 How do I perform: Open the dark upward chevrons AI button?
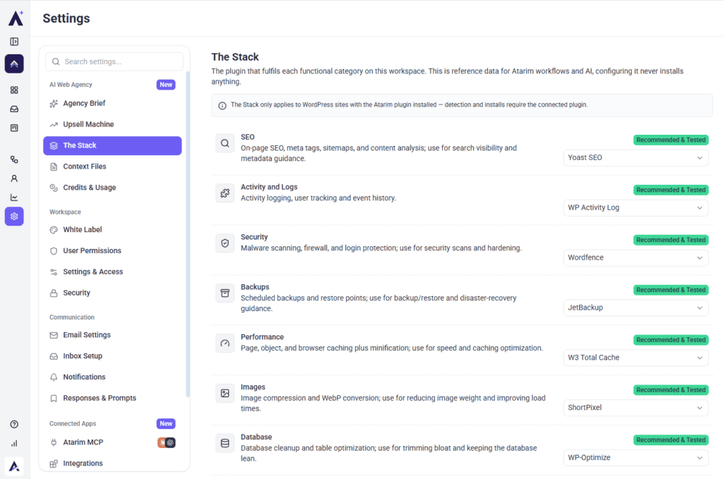pyautogui.click(x=14, y=64)
